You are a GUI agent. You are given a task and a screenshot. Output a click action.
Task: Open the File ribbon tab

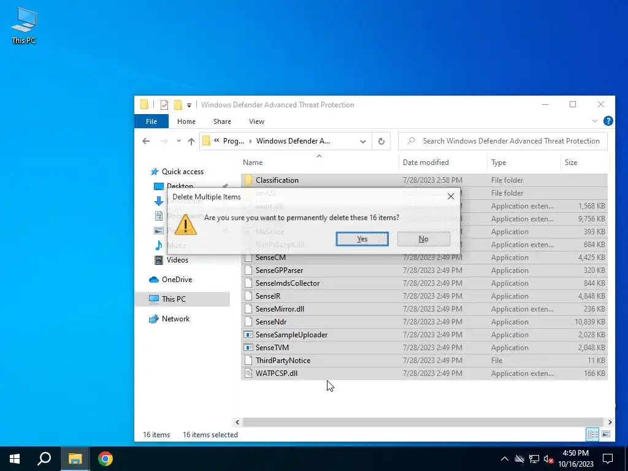point(151,121)
